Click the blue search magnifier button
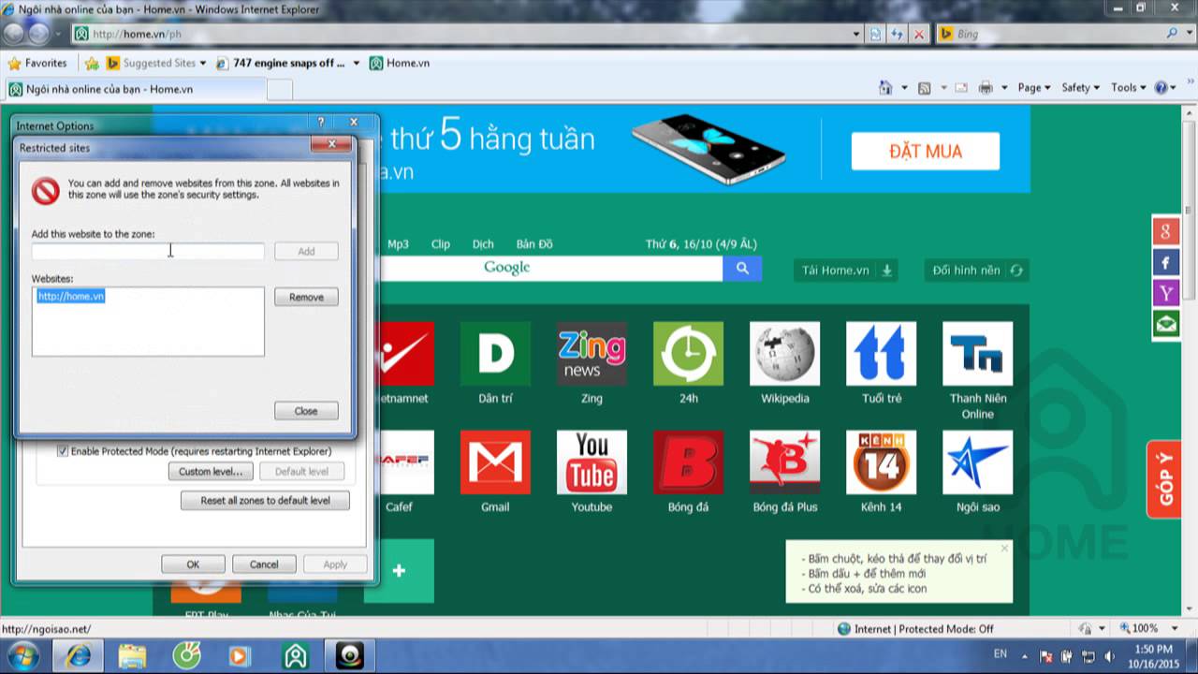 point(742,268)
